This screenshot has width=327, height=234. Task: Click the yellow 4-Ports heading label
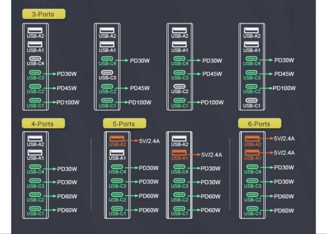(x=43, y=124)
